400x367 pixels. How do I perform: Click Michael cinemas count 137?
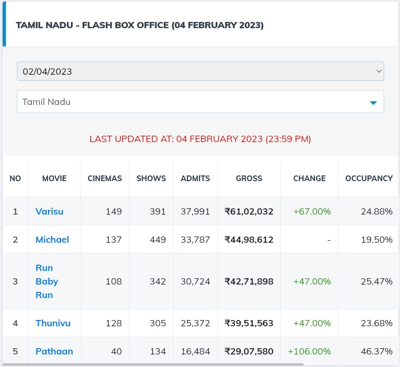pos(114,240)
